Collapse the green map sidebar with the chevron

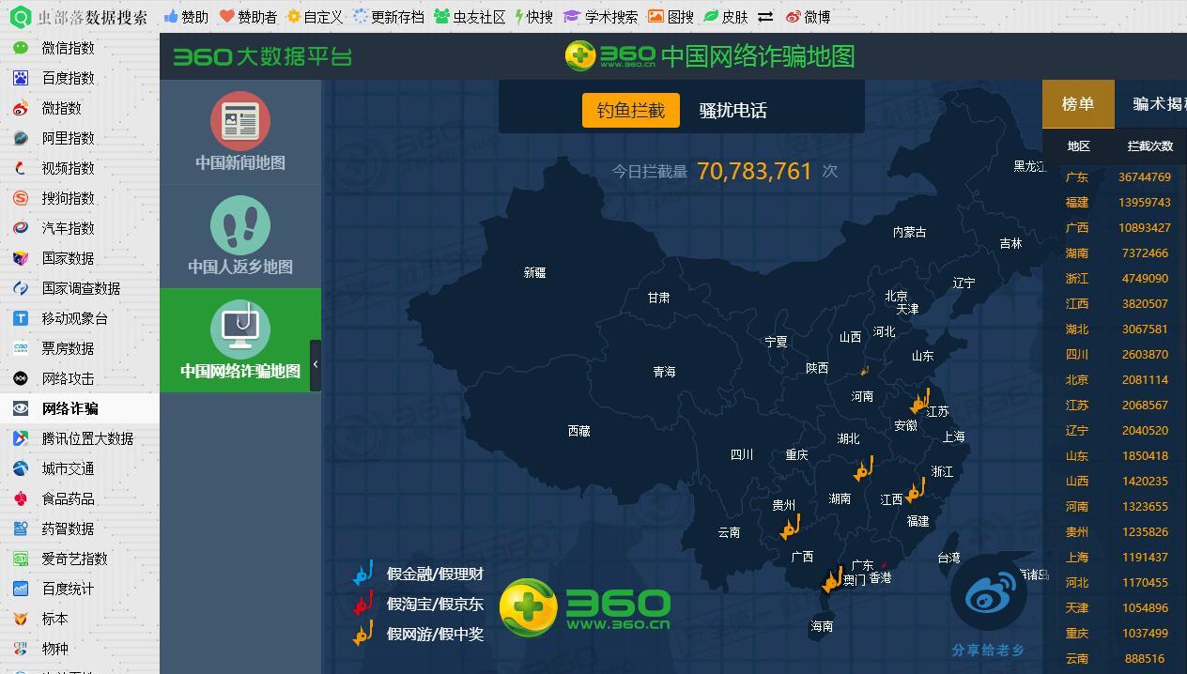(x=316, y=363)
